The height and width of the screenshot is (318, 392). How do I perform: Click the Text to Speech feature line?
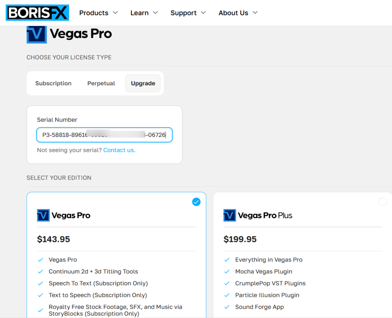click(x=98, y=295)
